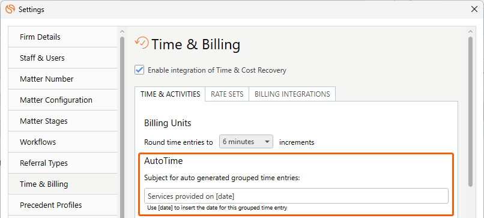Open Matter Stages settings

tap(62, 121)
